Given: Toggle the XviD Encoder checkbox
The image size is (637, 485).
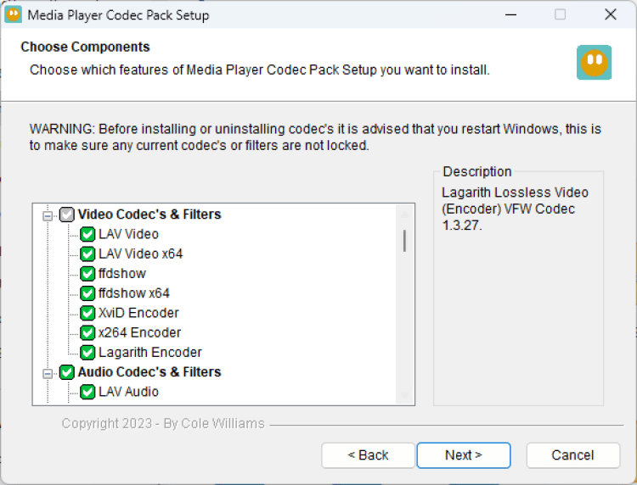Looking at the screenshot, I should pyautogui.click(x=87, y=313).
